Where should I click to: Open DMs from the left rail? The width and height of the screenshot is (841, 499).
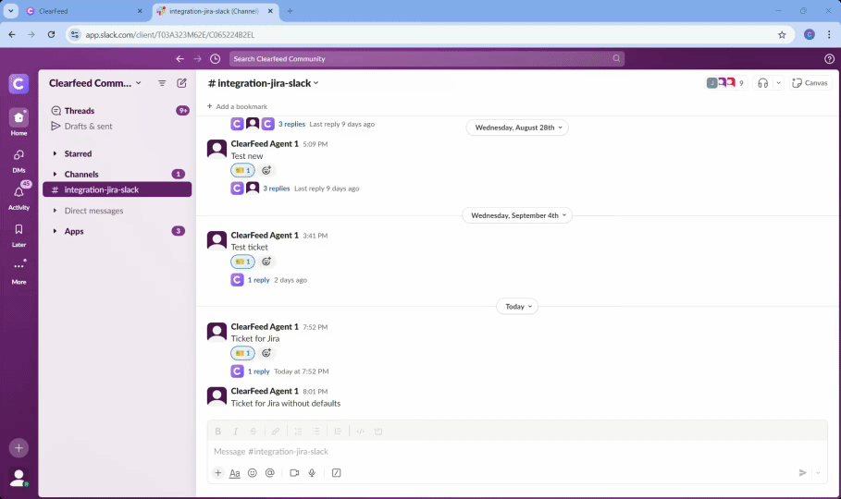pyautogui.click(x=19, y=157)
